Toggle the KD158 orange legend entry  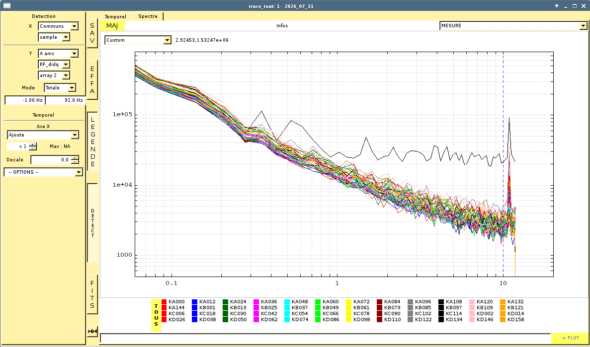[512, 320]
